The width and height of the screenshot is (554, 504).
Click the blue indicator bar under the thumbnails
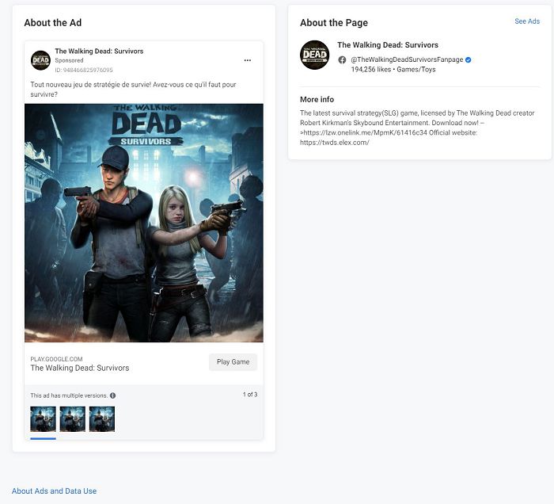tap(43, 437)
